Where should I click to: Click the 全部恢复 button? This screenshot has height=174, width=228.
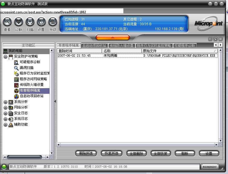point(161,153)
